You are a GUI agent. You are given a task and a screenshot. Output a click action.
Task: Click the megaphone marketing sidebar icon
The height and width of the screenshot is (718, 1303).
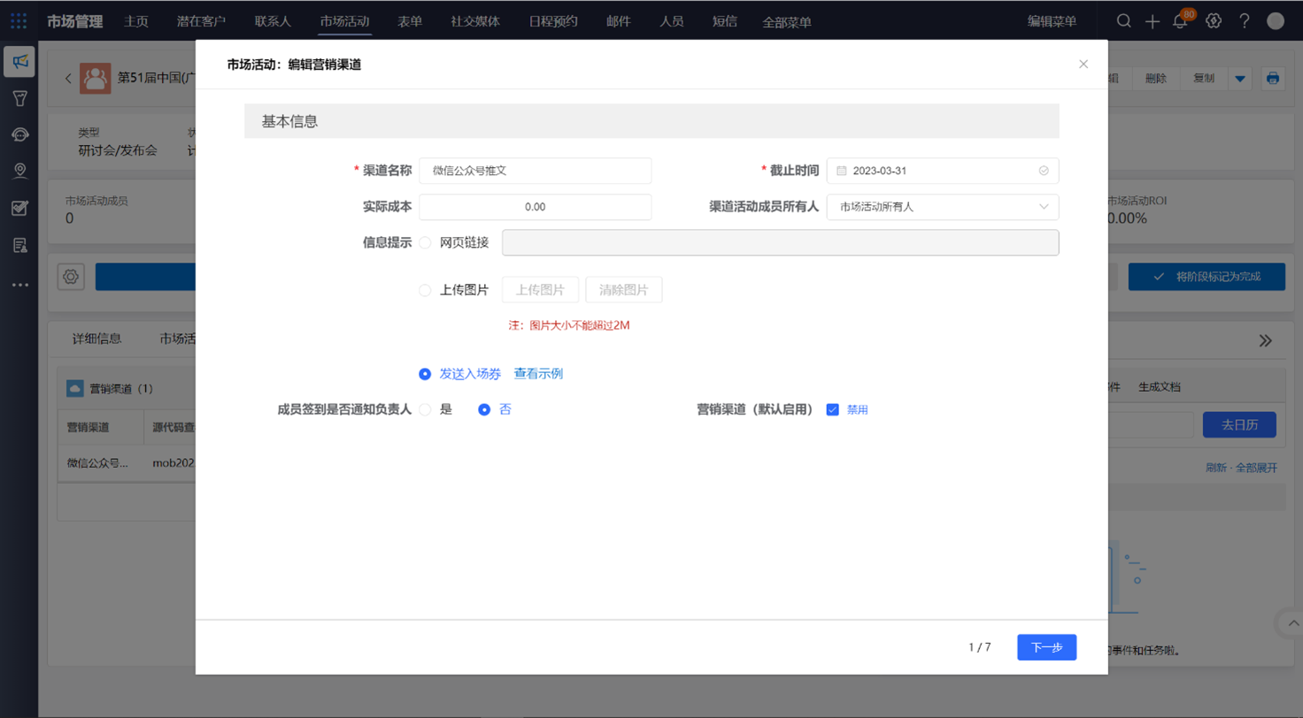click(x=19, y=61)
